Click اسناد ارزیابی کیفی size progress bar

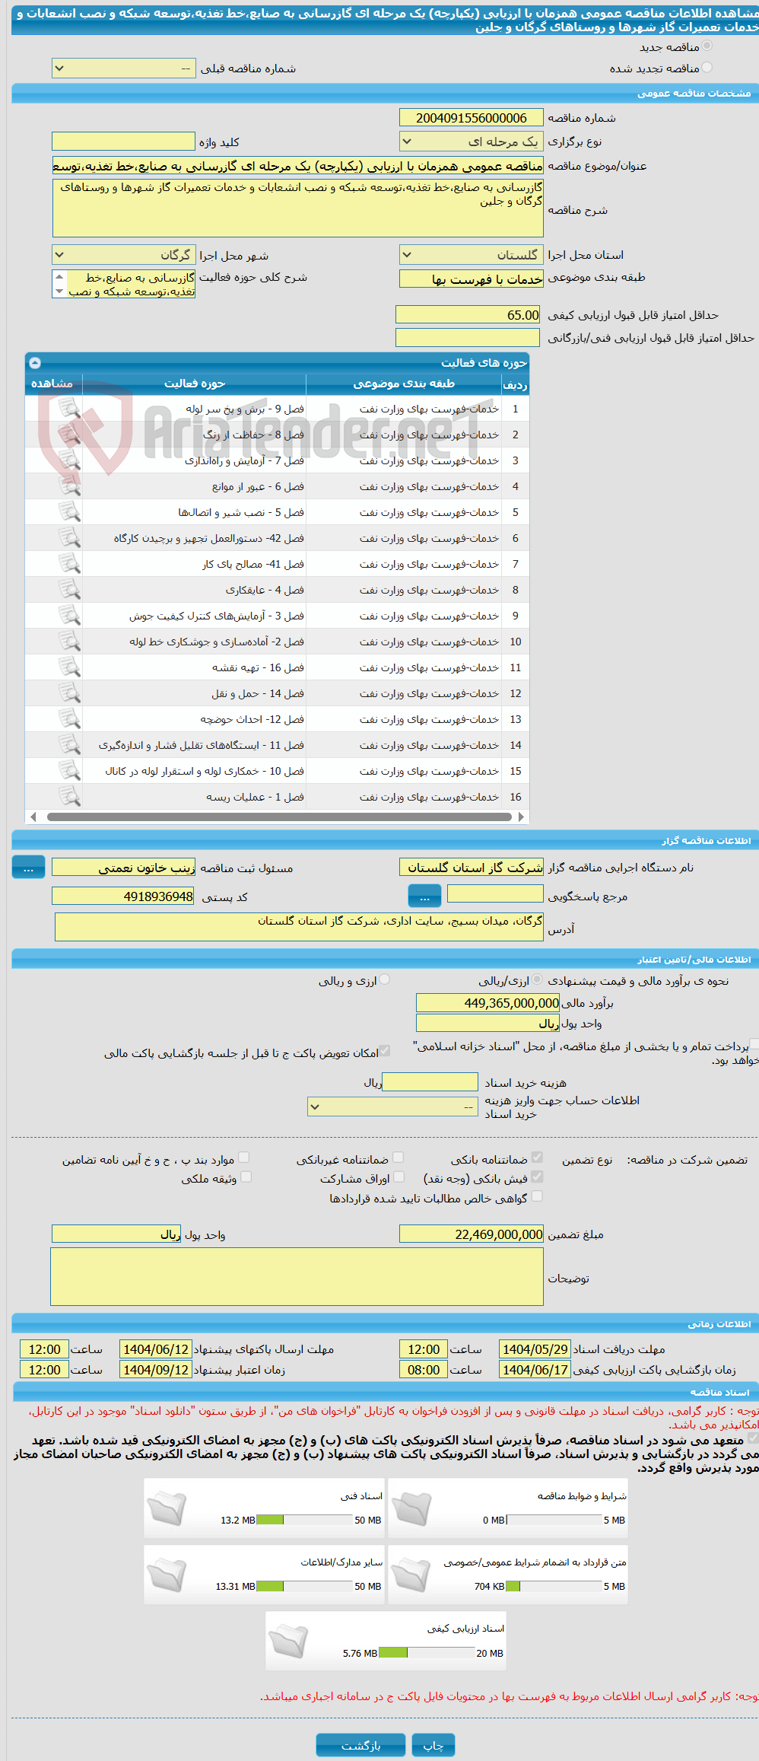point(427,1652)
